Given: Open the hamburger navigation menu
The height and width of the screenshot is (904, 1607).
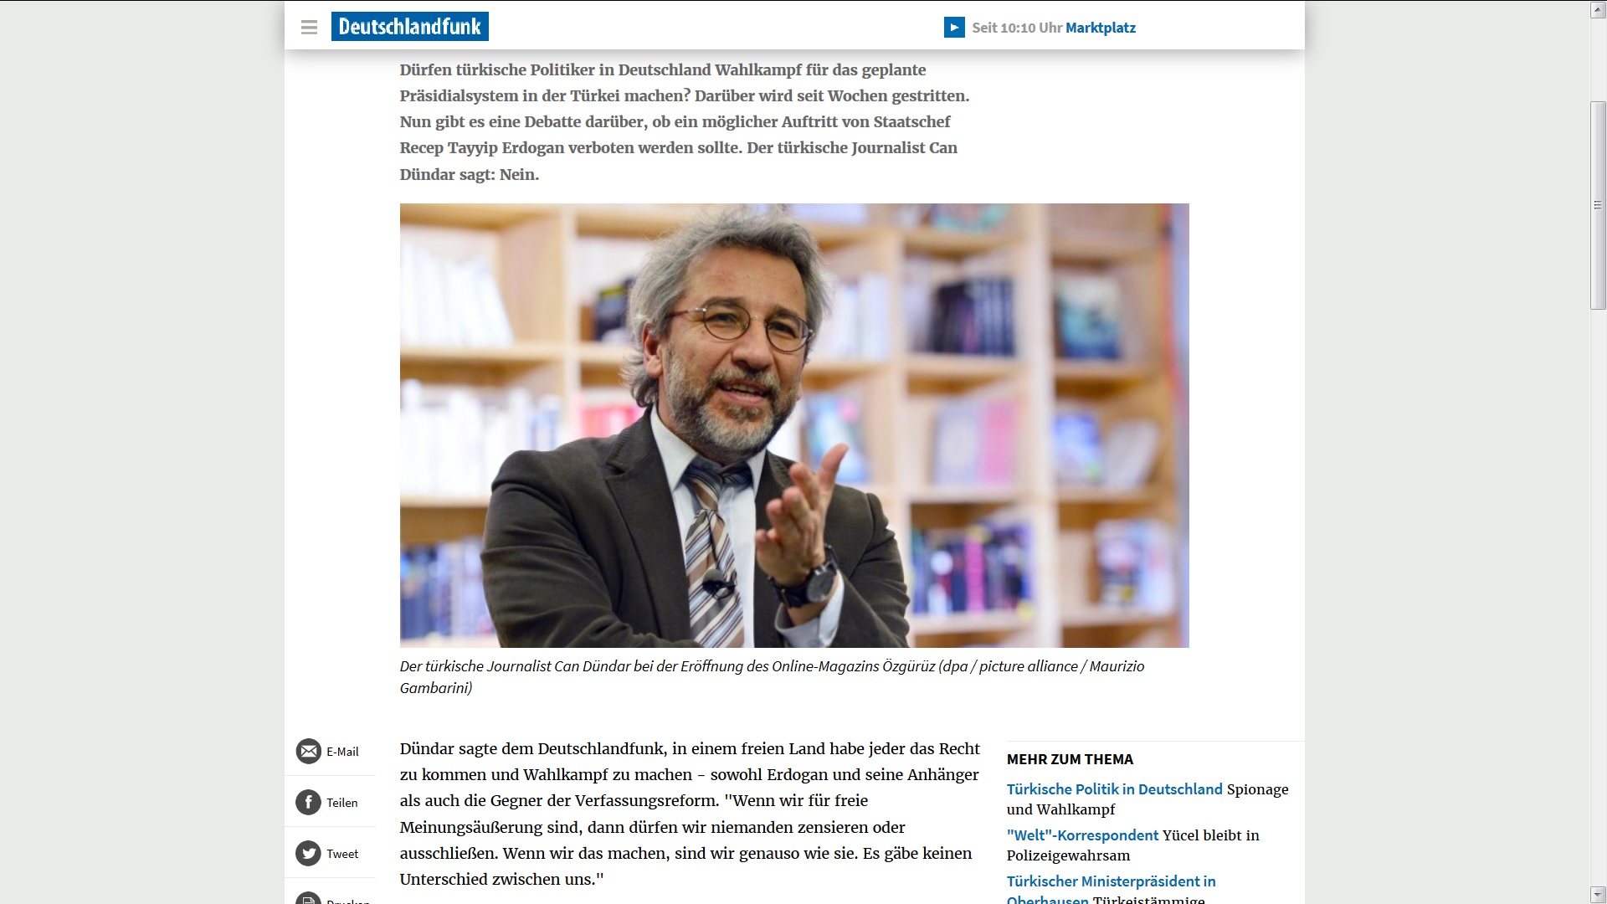Looking at the screenshot, I should pyautogui.click(x=309, y=28).
